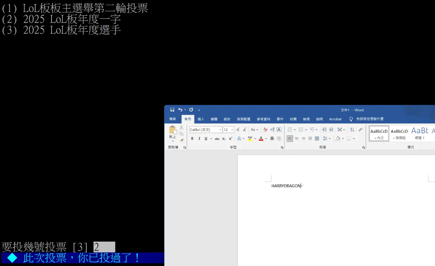The image size is (435, 266).
Task: Increase indent using the ribbon icon
Action: point(331,130)
